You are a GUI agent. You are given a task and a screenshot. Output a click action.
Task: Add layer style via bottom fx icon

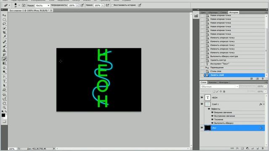pos(237,148)
